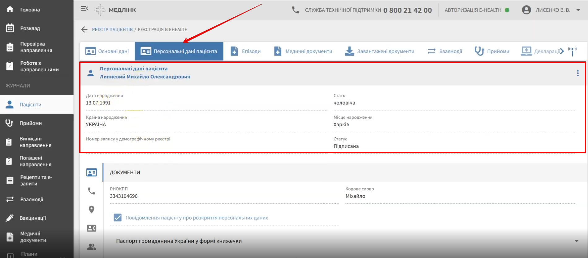Click the e-Health authorization green status indicator
Screen dimensions: 588x258
point(507,10)
